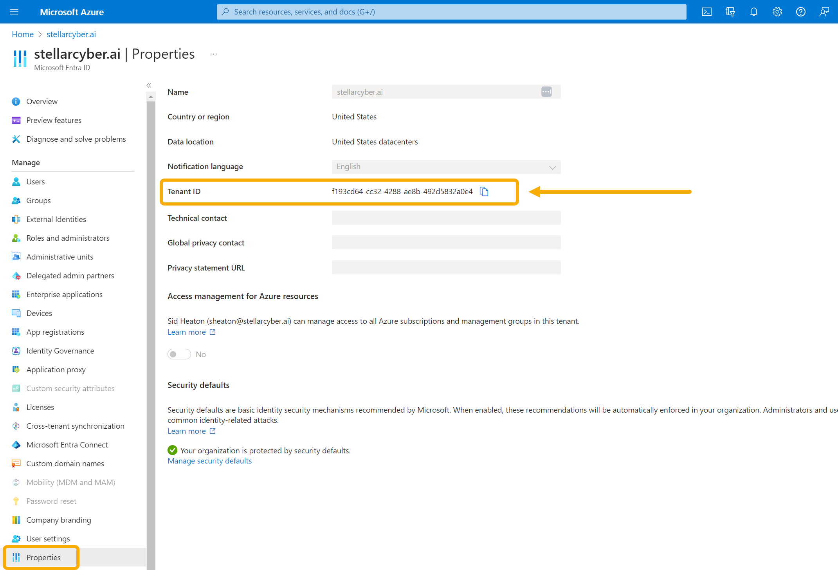Click the Technical contact input field
838x570 pixels.
point(446,218)
